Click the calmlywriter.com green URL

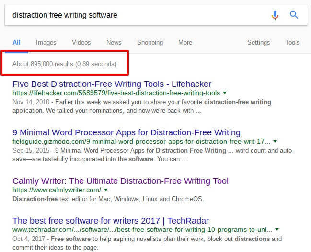pos(57,190)
